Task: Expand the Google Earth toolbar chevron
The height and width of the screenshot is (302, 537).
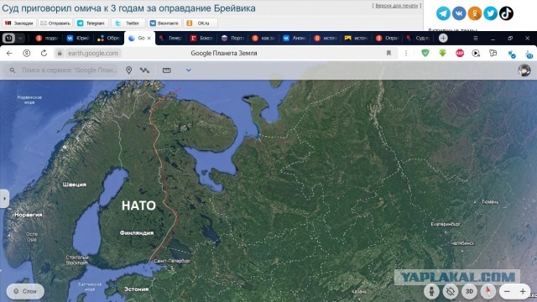Action: pos(188,70)
